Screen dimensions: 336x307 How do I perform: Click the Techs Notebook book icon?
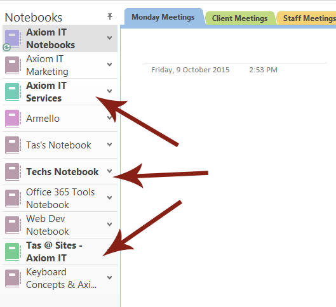(x=13, y=172)
